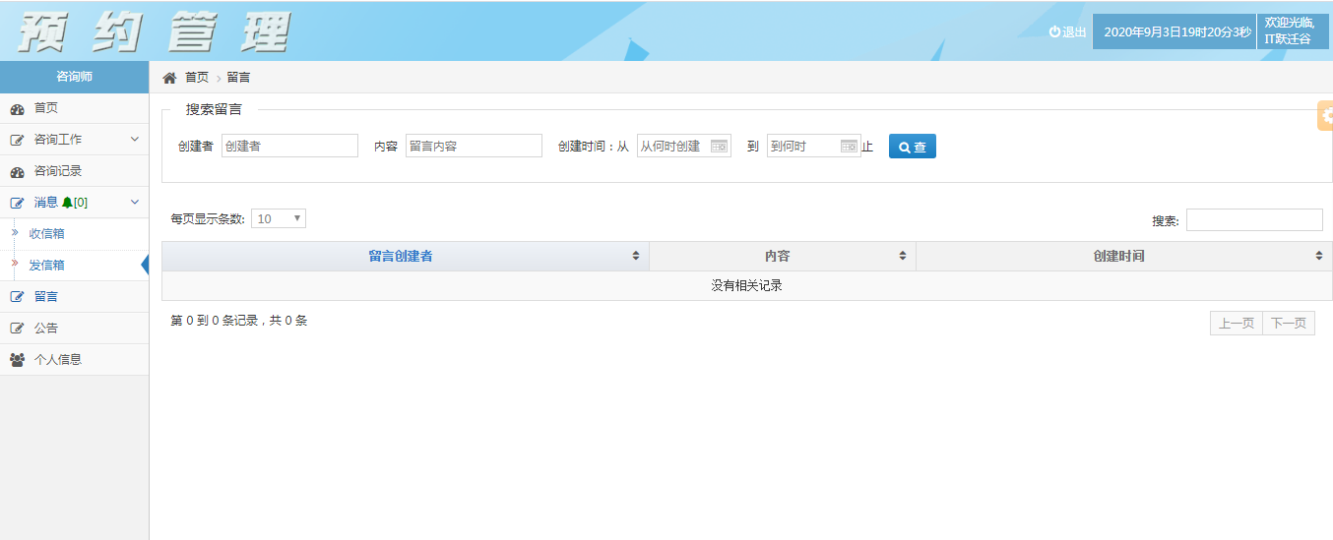
Task: Click the 首页 breadcrumb link
Action: pos(197,78)
